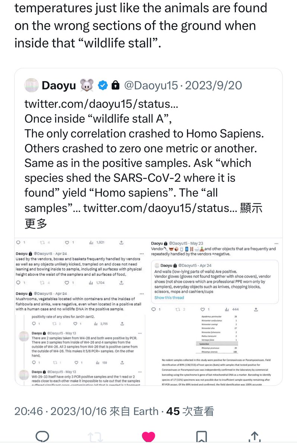The width and height of the screenshot is (297, 448).
Task: Tap the reply speech bubble icon
Action: click(x=42, y=437)
